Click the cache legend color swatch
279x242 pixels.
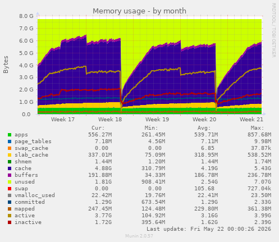click(10, 168)
